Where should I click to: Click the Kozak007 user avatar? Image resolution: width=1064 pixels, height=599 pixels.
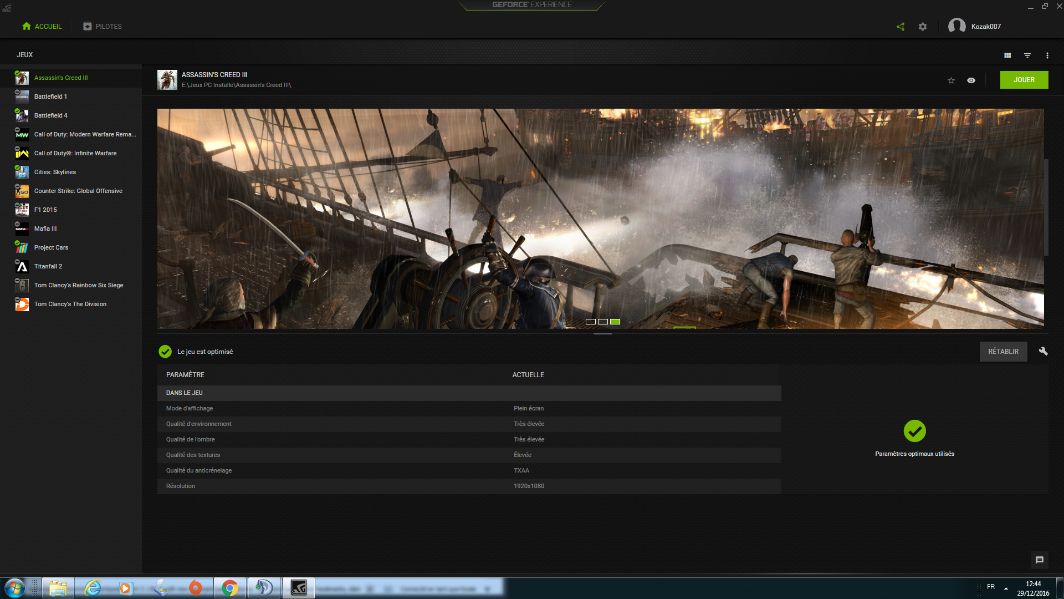coord(957,26)
